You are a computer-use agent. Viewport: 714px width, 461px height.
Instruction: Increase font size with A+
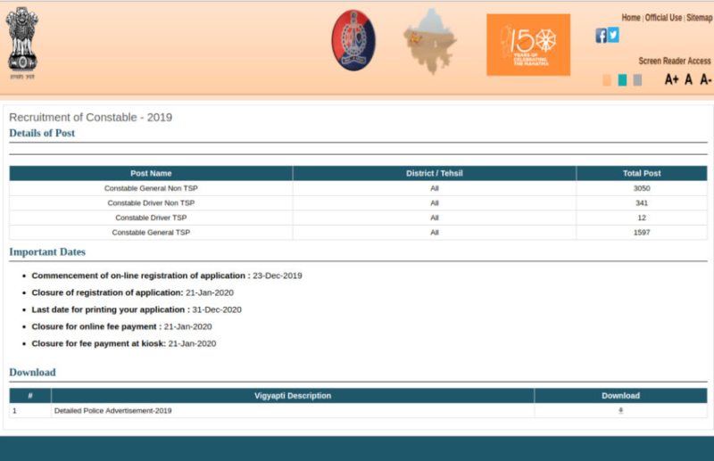click(671, 80)
